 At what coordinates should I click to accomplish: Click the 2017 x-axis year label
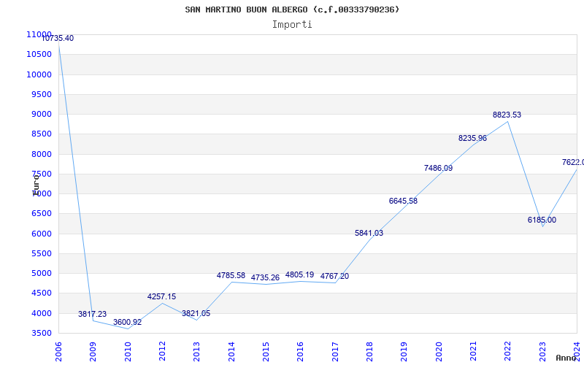point(335,350)
